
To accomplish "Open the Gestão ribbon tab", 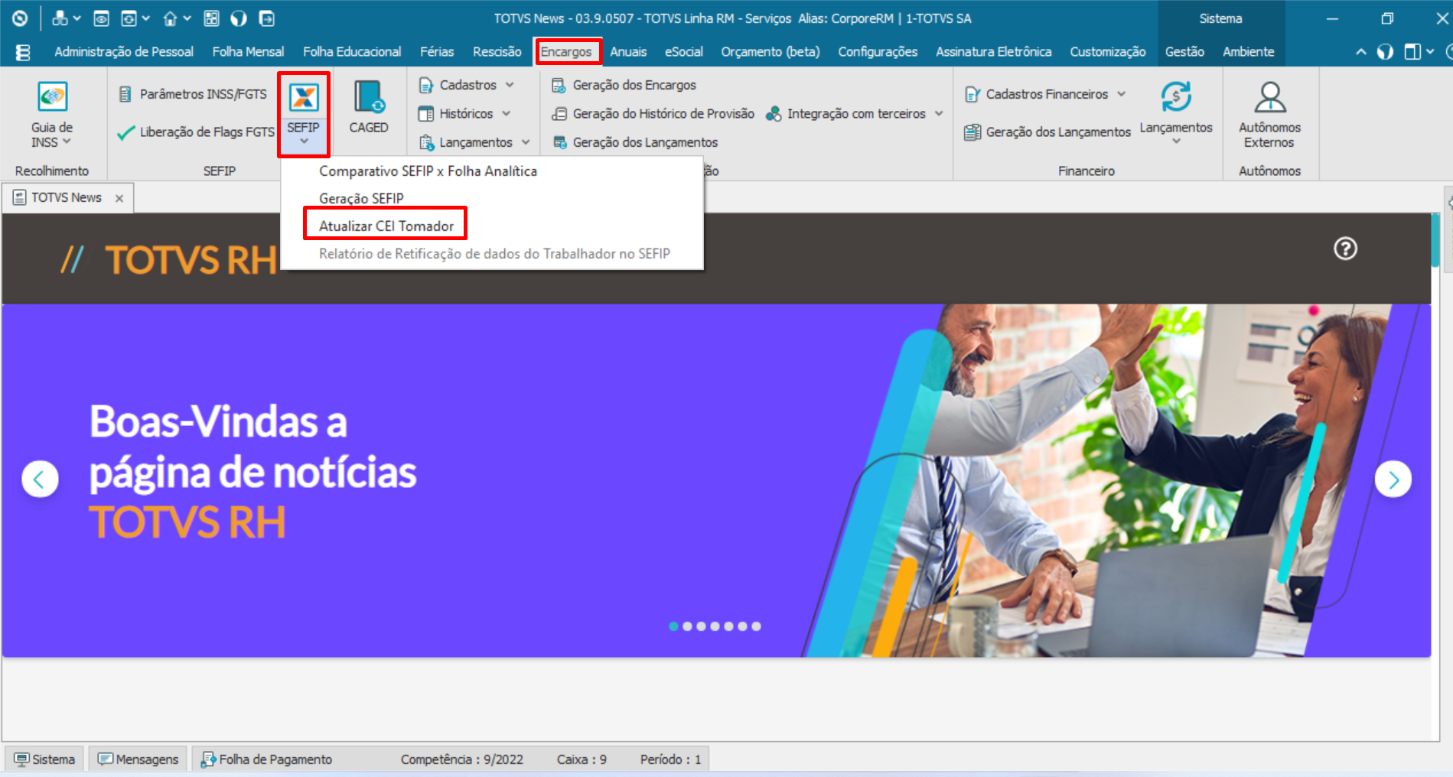I will [1184, 52].
